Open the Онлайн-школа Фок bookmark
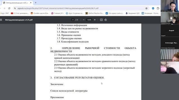This screenshot has height=100, width=179. 40,13
